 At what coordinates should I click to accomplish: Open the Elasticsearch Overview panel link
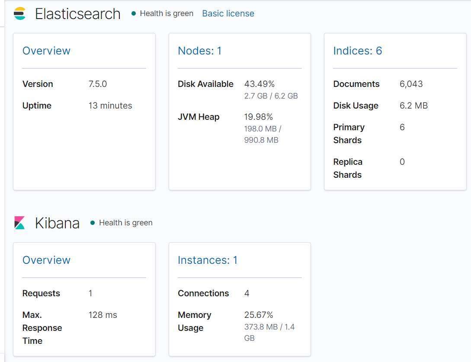(x=46, y=51)
